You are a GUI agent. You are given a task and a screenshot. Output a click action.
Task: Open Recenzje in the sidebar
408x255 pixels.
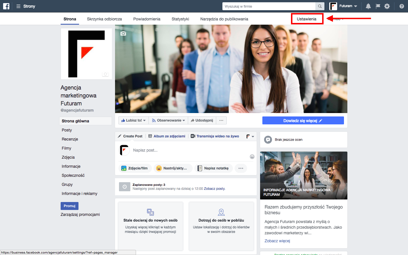point(70,139)
